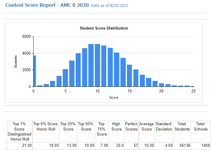The height and width of the screenshot is (150, 212).
Task: Click the vertical Students axis label
Action: click(x=16, y=61)
